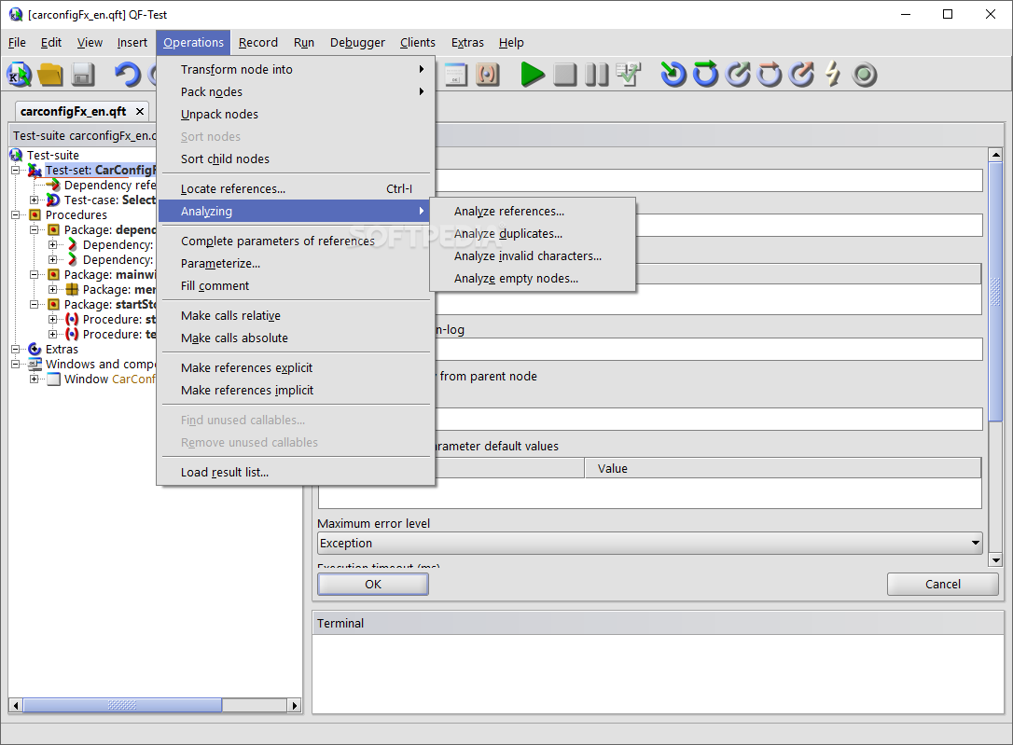Open the Pack nodes submenu
Image resolution: width=1013 pixels, height=745 pixels.
pos(296,91)
